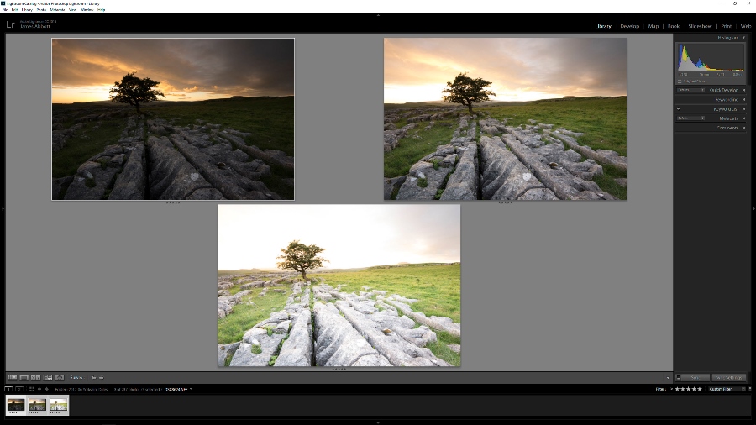Expand the Quick Develop panel

743,90
